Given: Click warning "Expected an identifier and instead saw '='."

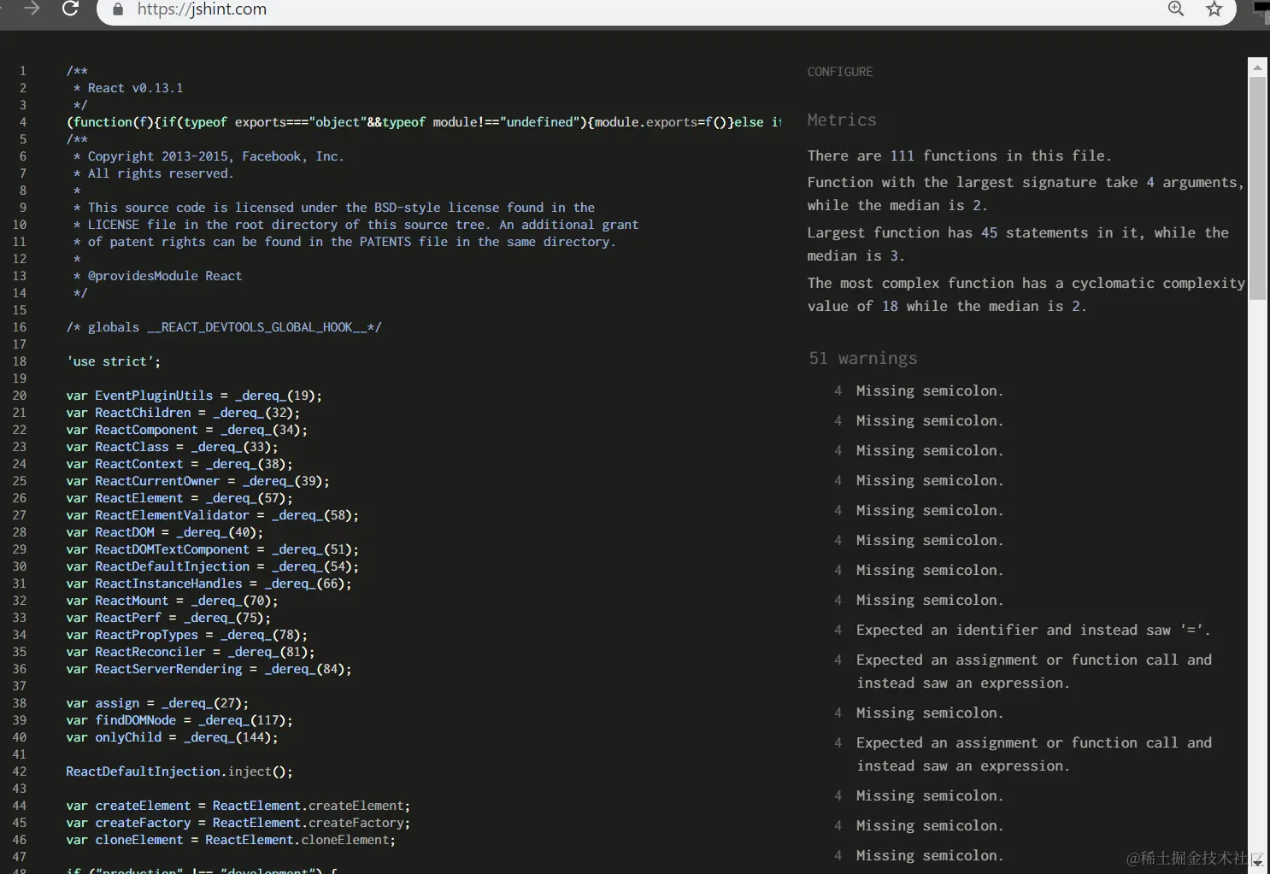Looking at the screenshot, I should point(1033,630).
